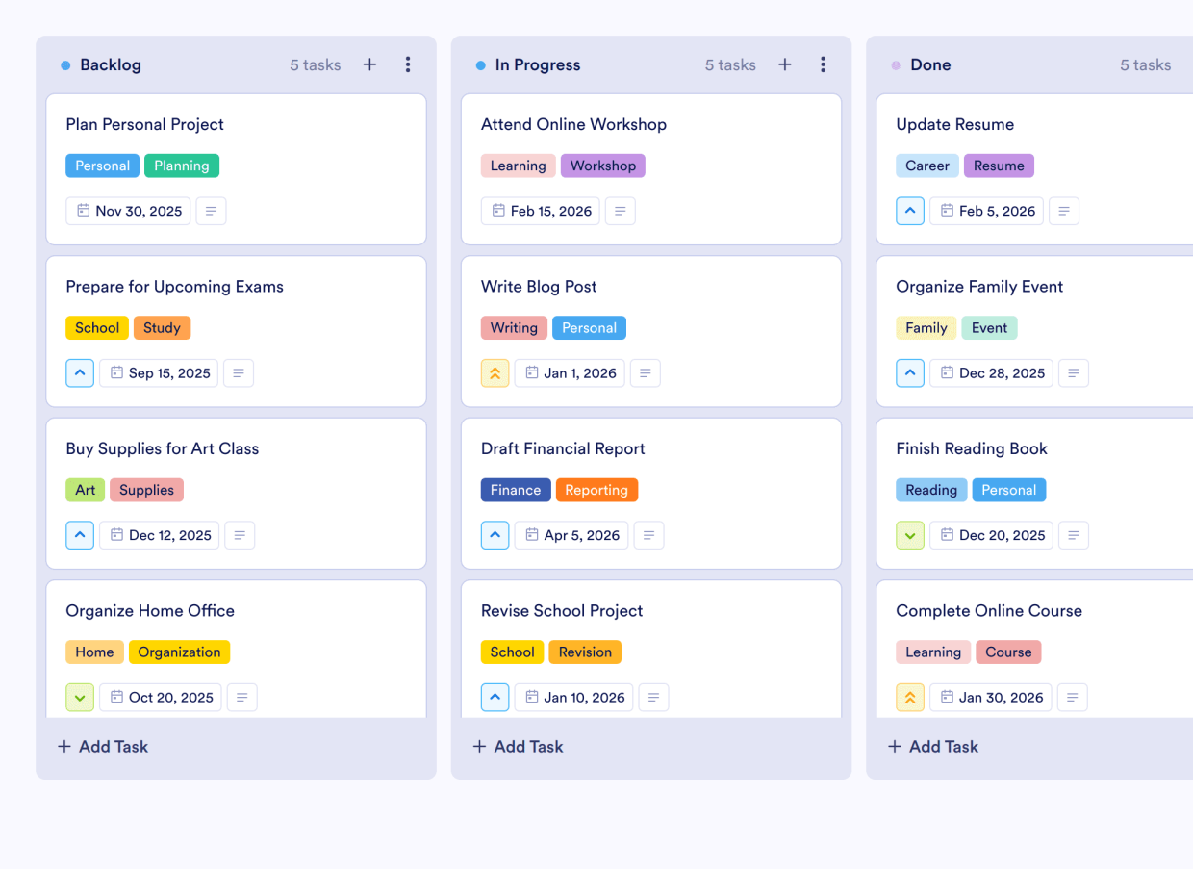
Task: Click the blue chevron on Update Resume
Action: (910, 210)
